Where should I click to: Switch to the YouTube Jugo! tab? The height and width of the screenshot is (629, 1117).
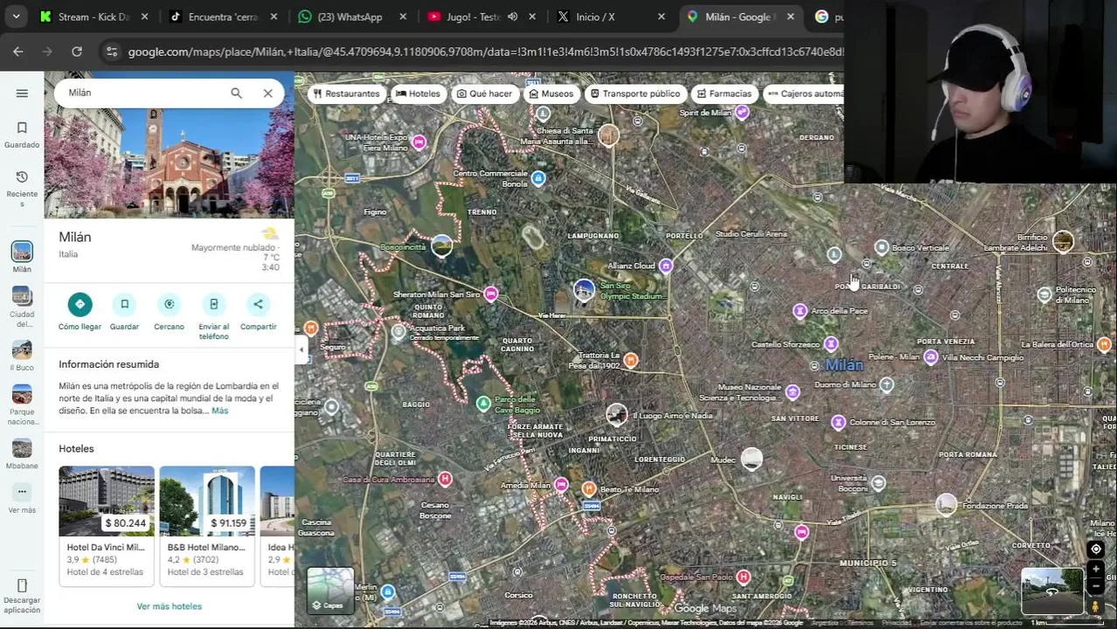click(463, 17)
